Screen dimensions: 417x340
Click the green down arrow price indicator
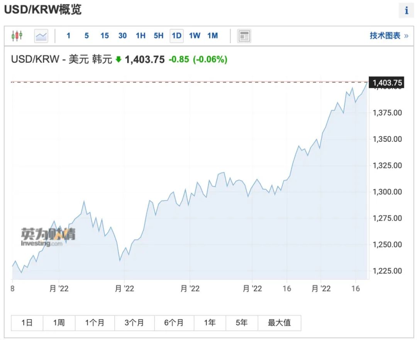[119, 59]
